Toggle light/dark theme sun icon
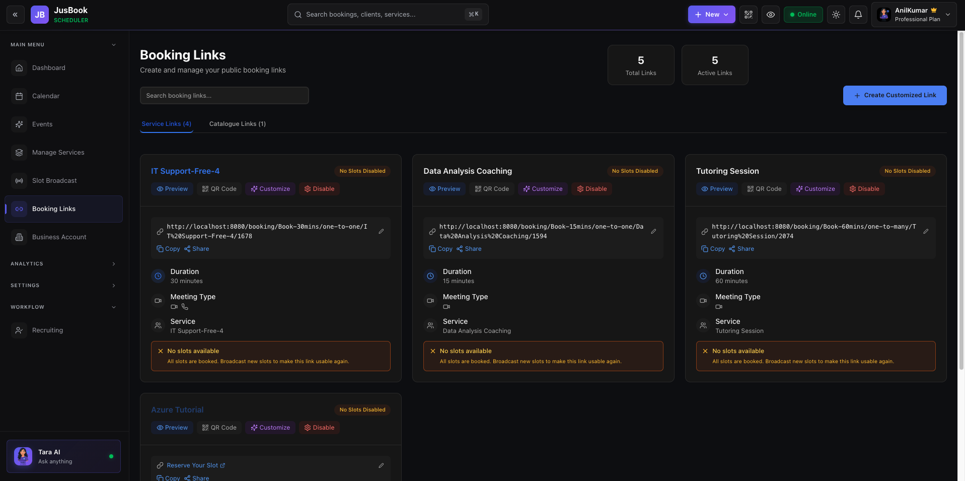 tap(836, 15)
